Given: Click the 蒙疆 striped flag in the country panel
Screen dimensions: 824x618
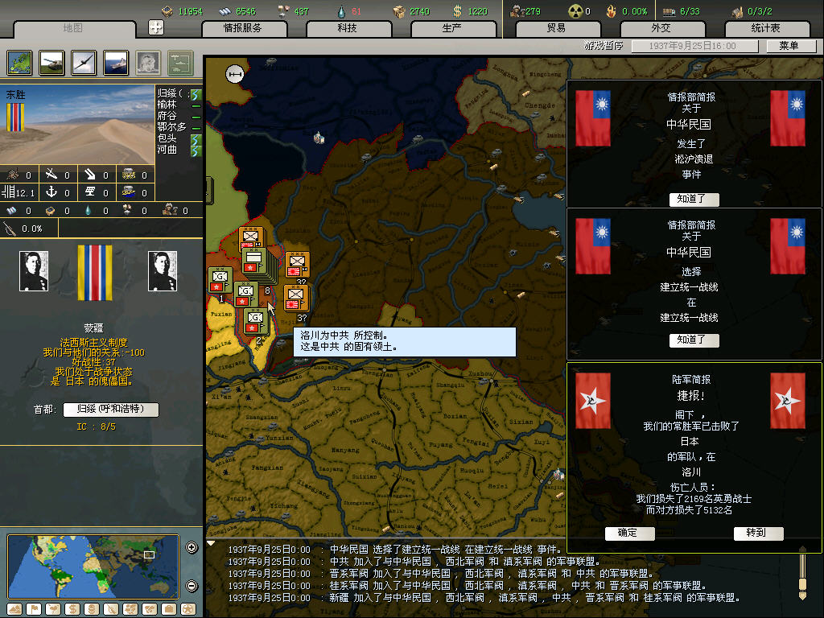Looking at the screenshot, I should click(x=95, y=273).
